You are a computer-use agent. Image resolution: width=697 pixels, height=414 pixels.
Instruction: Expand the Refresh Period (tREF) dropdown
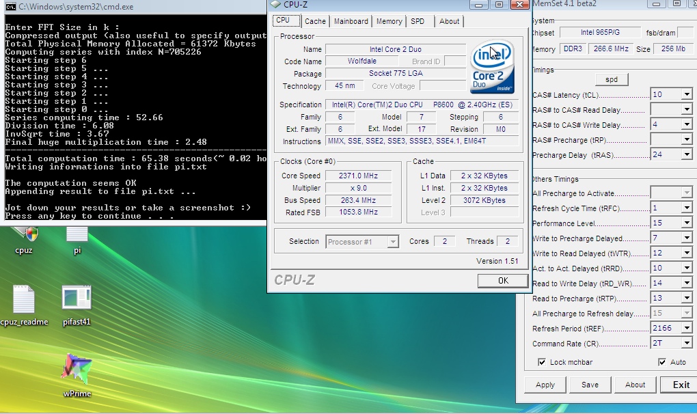(x=687, y=329)
